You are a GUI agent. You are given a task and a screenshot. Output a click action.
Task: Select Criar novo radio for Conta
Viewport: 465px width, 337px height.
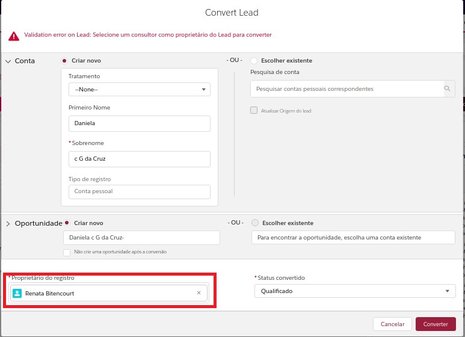click(64, 61)
